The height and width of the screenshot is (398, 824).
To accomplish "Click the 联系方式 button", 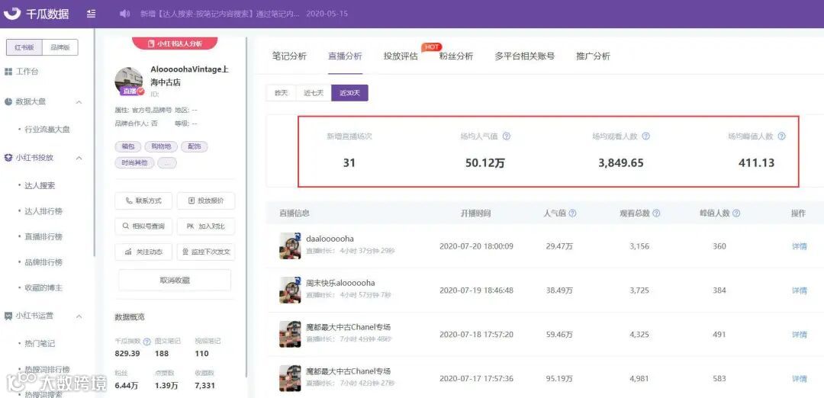I will point(143,201).
